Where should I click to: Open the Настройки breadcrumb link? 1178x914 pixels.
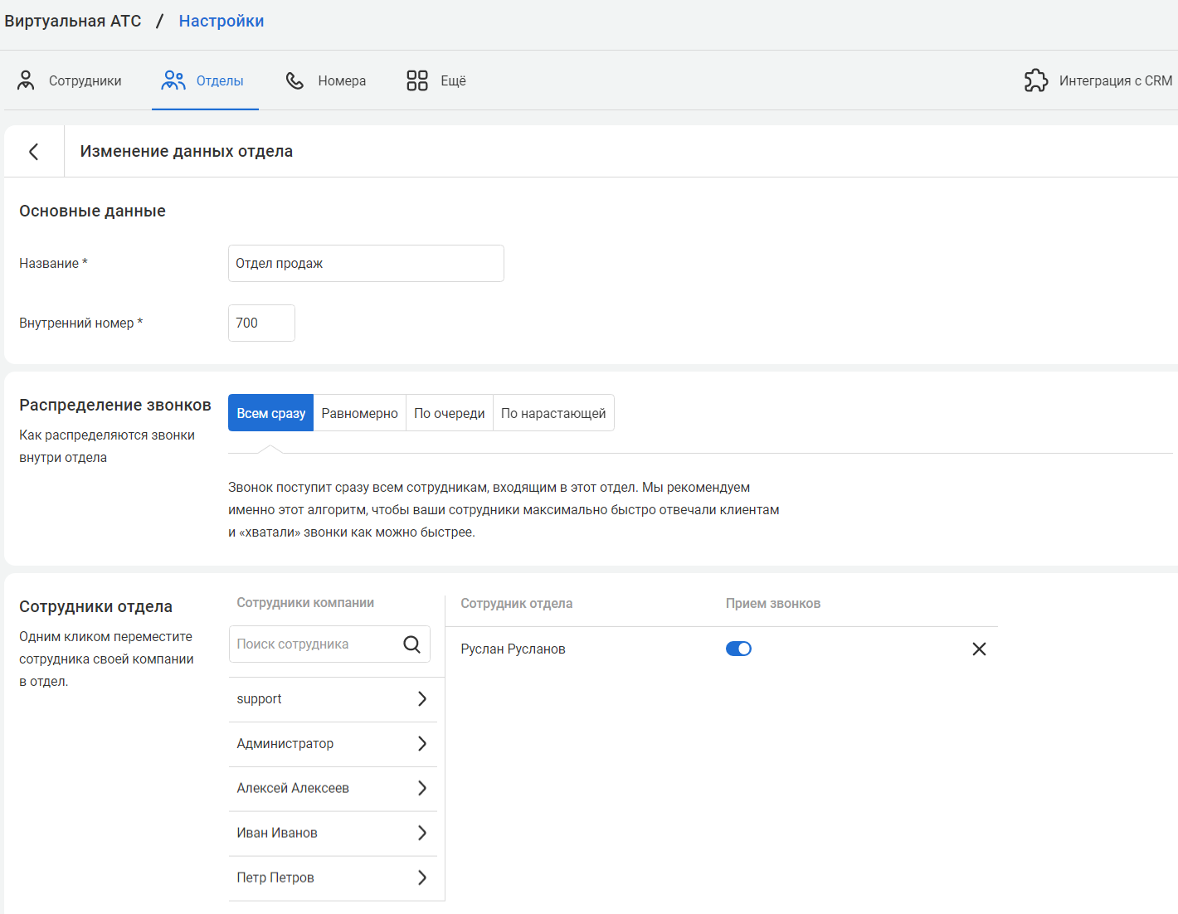(221, 21)
